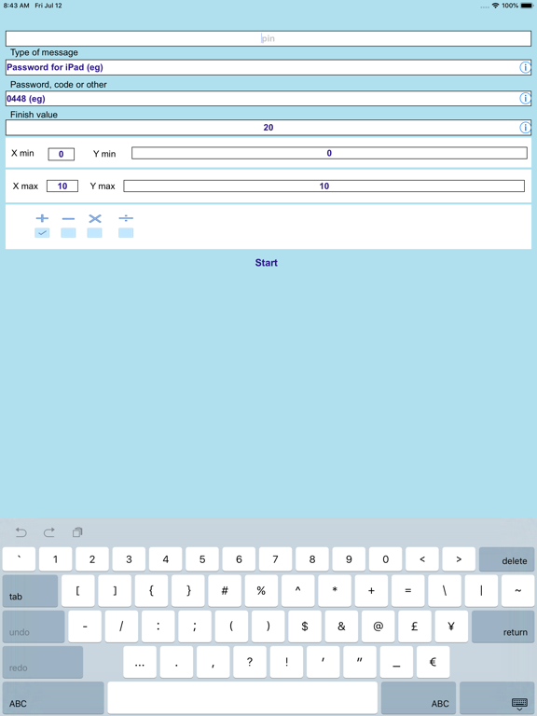
Task: Focus the pin input field
Action: (x=268, y=38)
